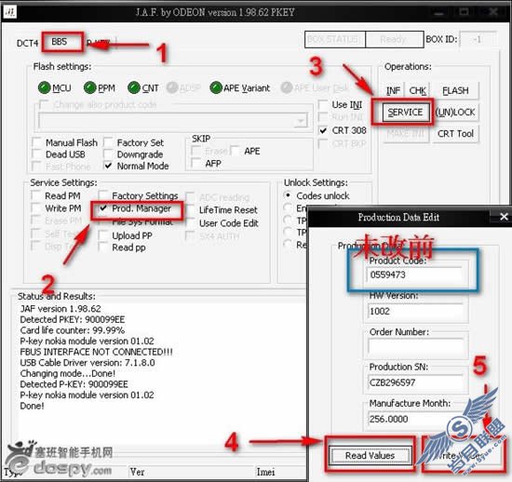Enable the Use INI checkbox
Screen dimensions: 512x482
pyautogui.click(x=323, y=105)
